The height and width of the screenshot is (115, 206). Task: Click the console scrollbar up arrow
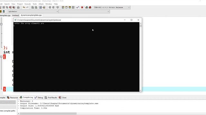[141, 23]
